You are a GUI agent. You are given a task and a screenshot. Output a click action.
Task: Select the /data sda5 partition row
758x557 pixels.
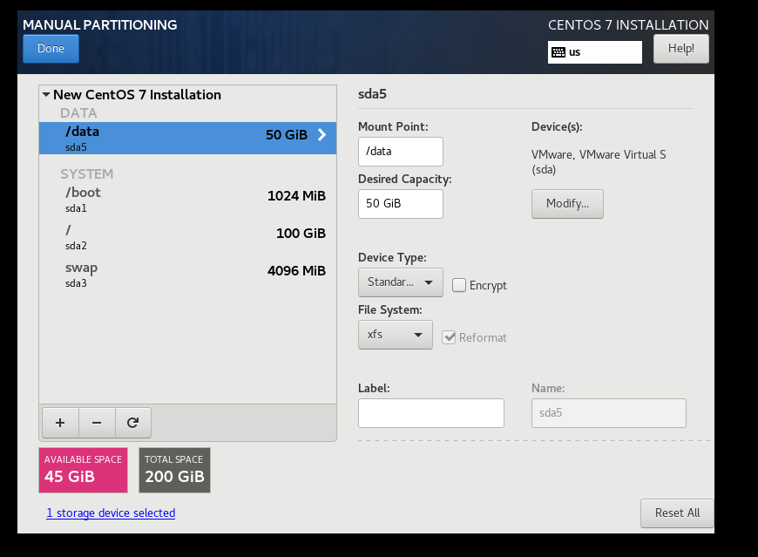pyautogui.click(x=187, y=139)
